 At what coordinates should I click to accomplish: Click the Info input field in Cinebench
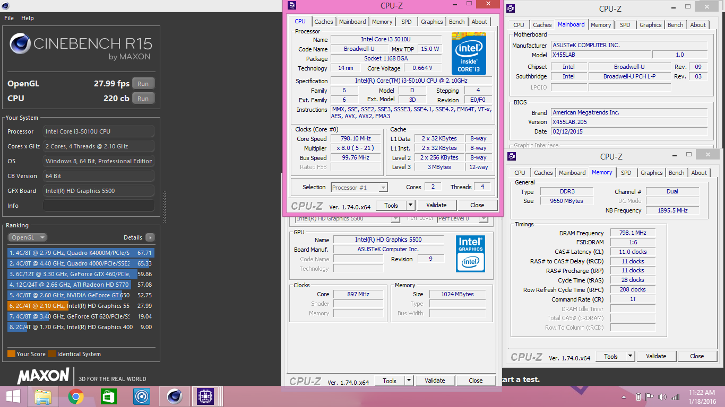99,206
